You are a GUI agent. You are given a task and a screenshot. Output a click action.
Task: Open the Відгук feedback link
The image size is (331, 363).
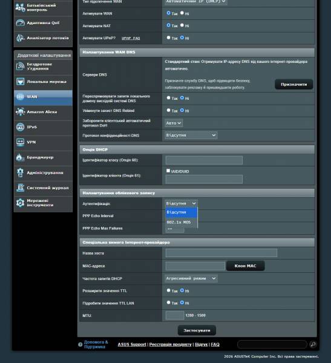[202, 344]
